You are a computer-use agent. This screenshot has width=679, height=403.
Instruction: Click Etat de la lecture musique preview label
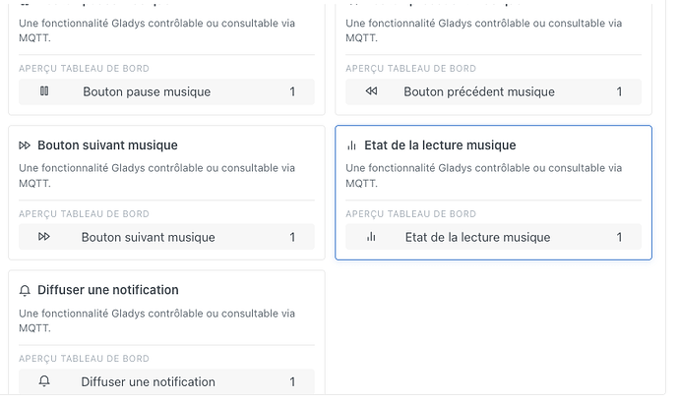(477, 237)
